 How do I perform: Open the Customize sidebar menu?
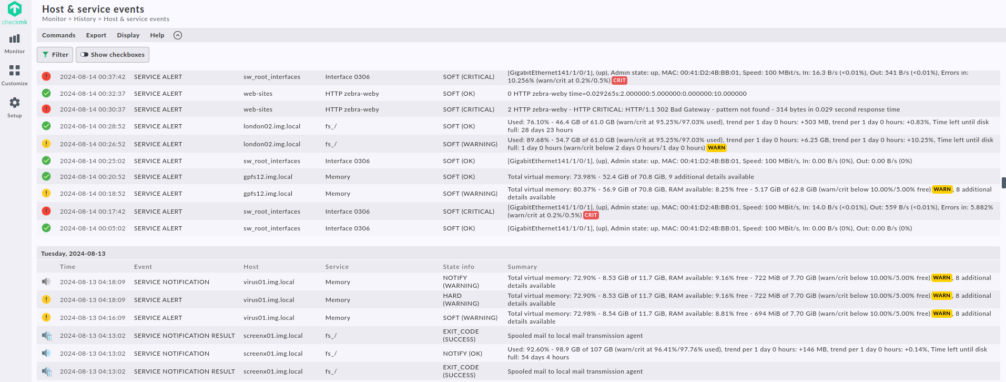tap(15, 75)
